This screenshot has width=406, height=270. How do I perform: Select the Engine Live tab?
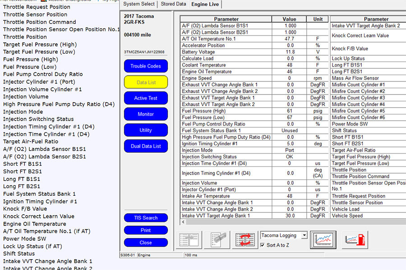point(205,4)
